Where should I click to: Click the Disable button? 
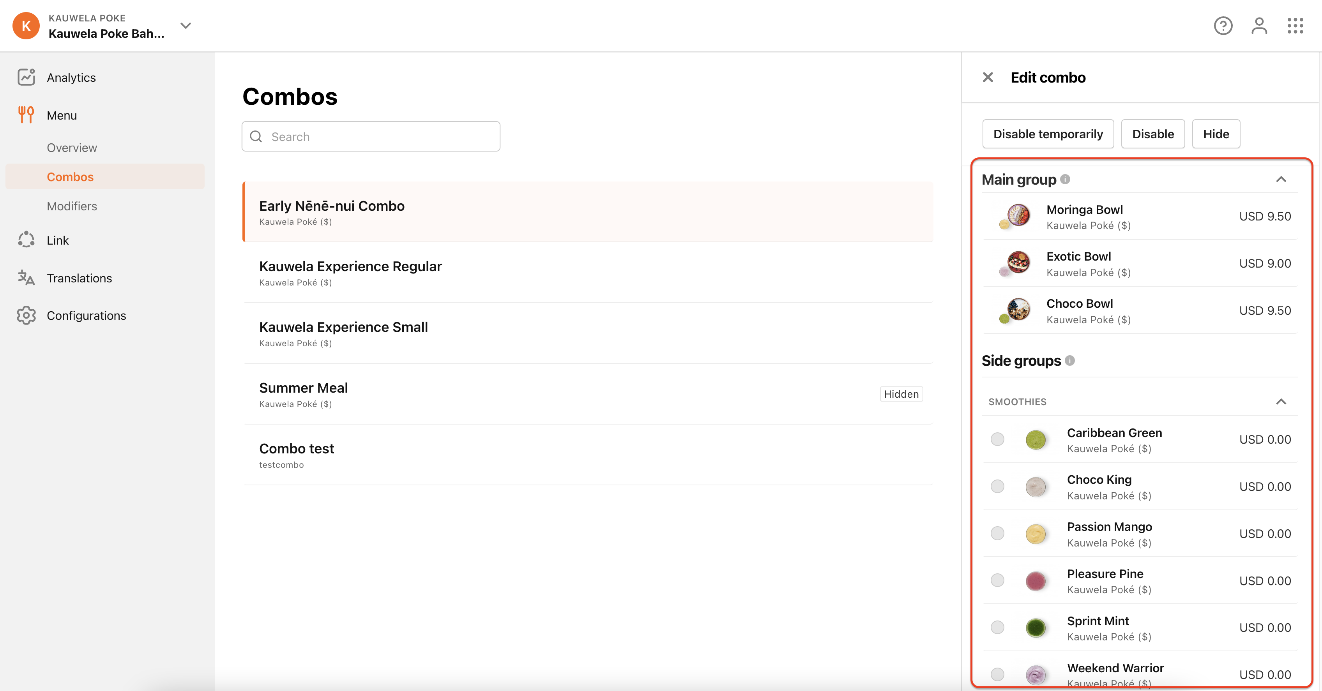pos(1152,134)
